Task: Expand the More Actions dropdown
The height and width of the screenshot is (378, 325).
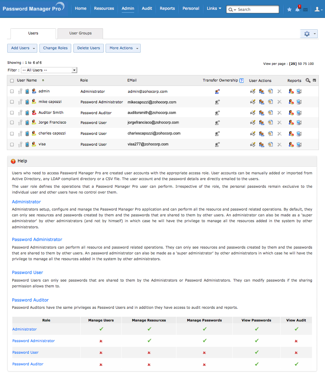Action: coord(123,48)
